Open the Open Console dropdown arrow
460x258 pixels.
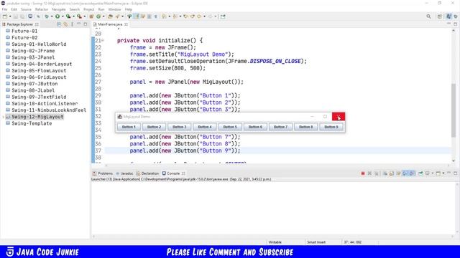click(x=443, y=173)
